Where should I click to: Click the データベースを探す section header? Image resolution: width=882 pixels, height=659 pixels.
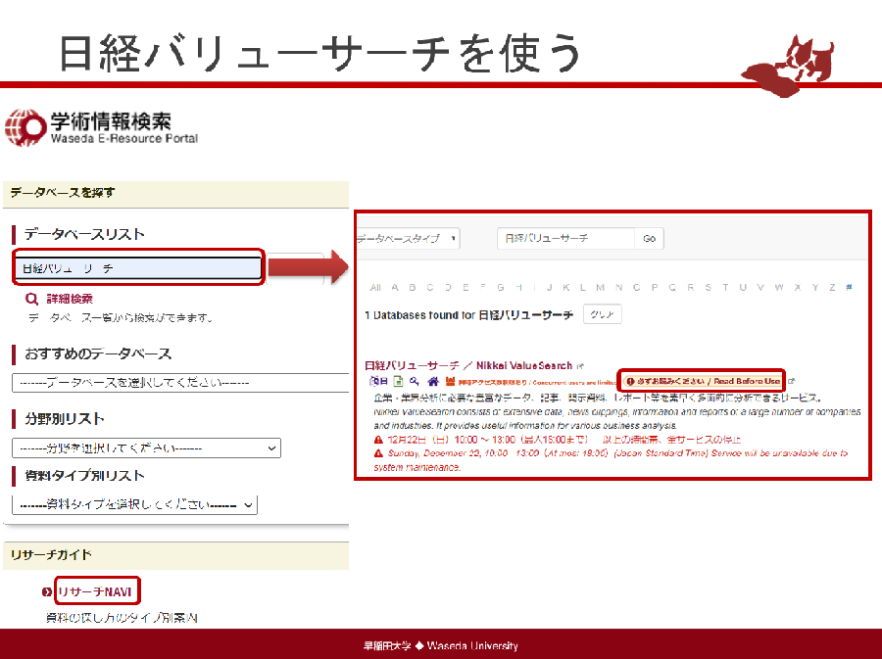click(175, 193)
